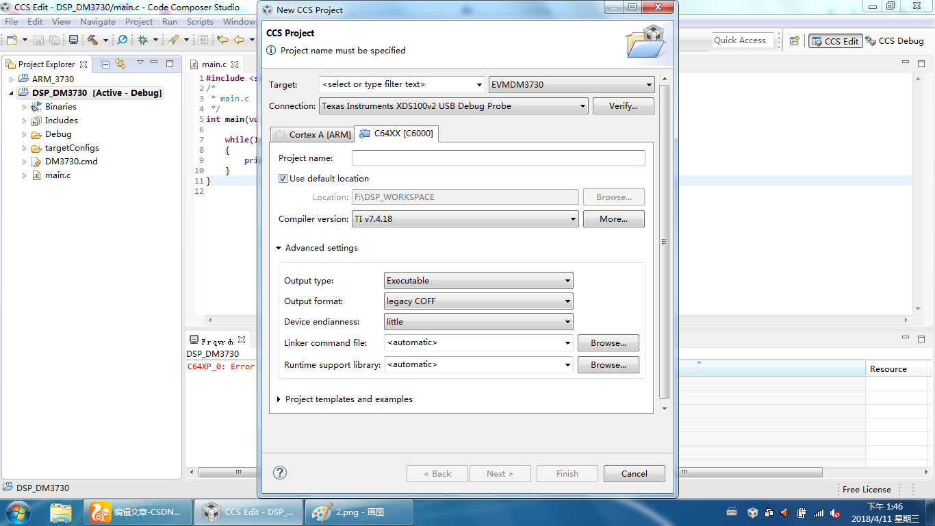This screenshot has width=935, height=526.
Task: Click the 2.png Paint taskbar button
Action: [x=359, y=512]
